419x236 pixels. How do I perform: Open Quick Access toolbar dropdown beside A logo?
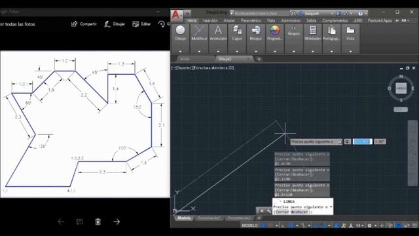pyautogui.click(x=187, y=13)
